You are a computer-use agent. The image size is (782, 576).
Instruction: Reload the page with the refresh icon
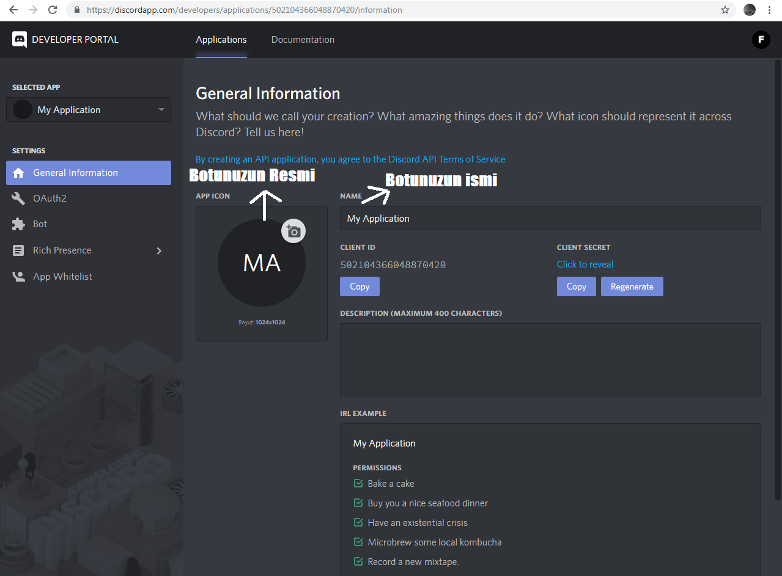click(53, 10)
